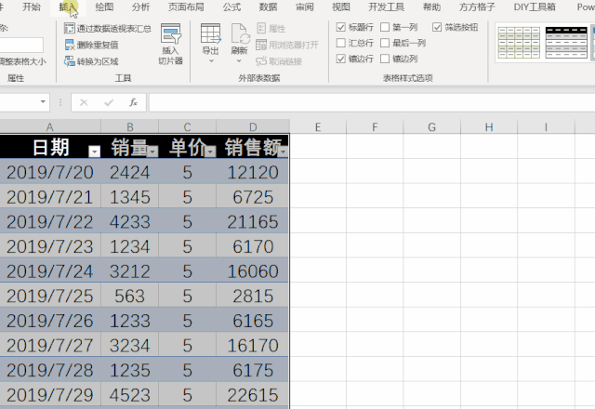595x409 pixels.
Task: Select the green-lined table style thumbnail
Action: click(519, 43)
